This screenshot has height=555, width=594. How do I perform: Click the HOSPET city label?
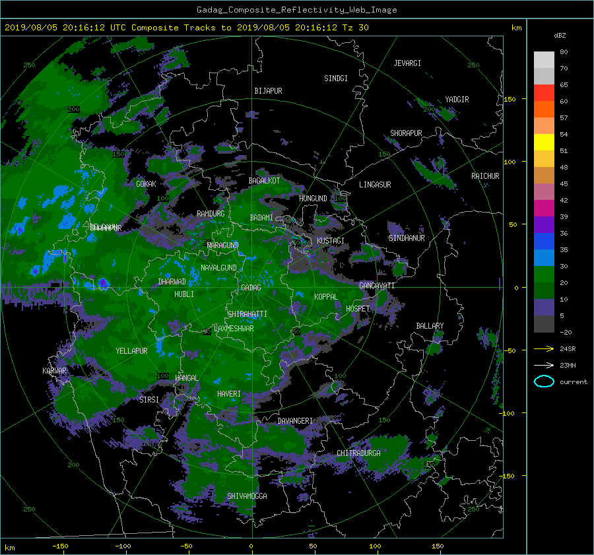click(x=358, y=309)
